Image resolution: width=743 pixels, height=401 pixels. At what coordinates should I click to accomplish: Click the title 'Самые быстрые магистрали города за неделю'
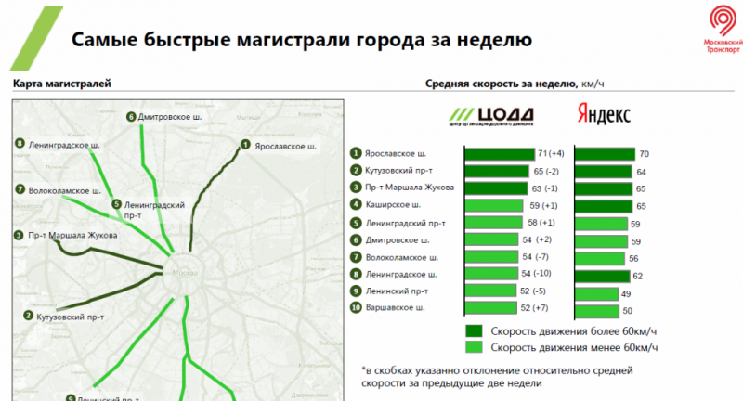click(302, 40)
